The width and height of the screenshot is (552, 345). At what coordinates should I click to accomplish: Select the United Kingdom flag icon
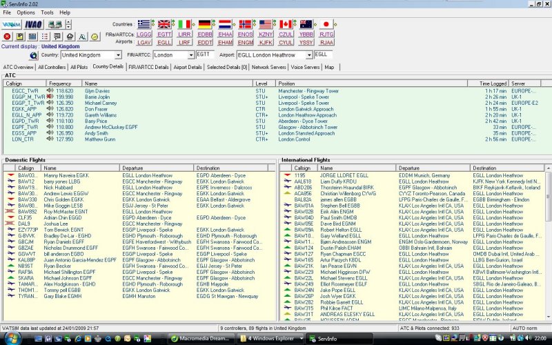click(165, 23)
